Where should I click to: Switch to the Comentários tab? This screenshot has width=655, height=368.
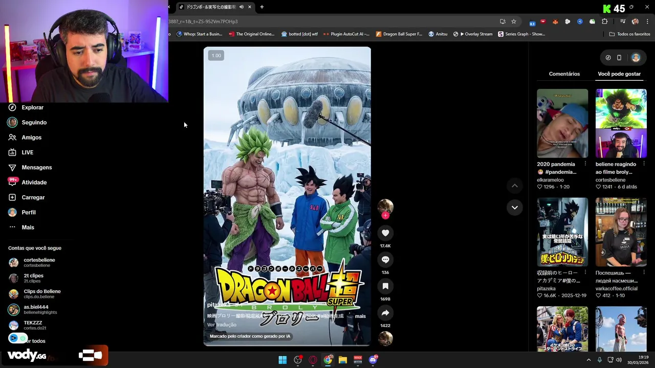coord(564,74)
